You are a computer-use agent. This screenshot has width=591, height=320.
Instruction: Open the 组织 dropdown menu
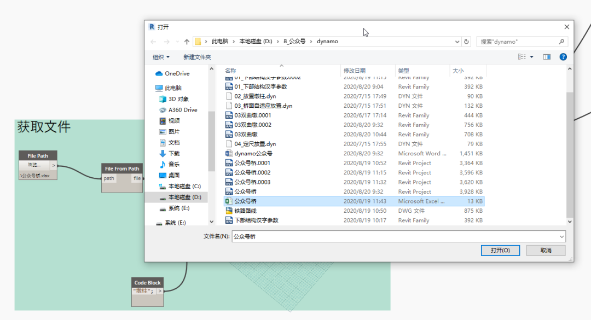coord(161,57)
